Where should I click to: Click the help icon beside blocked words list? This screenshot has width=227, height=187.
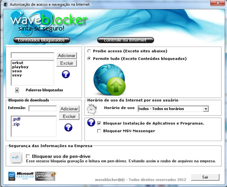pyautogui.click(x=66, y=74)
